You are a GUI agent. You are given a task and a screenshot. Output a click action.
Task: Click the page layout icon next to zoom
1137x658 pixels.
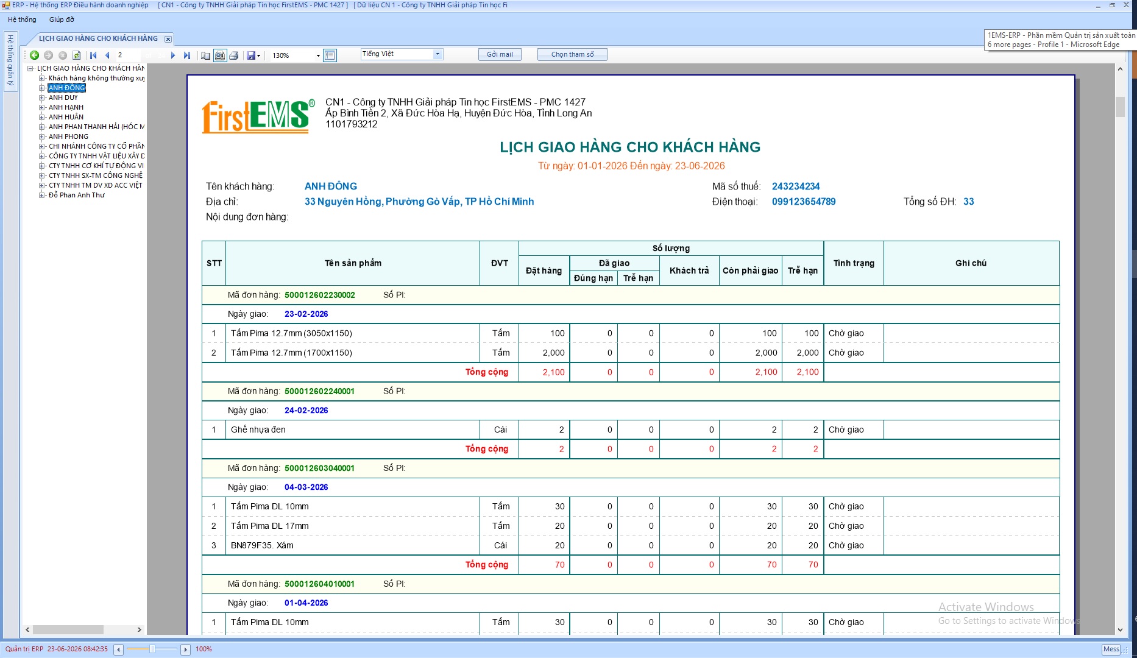330,55
